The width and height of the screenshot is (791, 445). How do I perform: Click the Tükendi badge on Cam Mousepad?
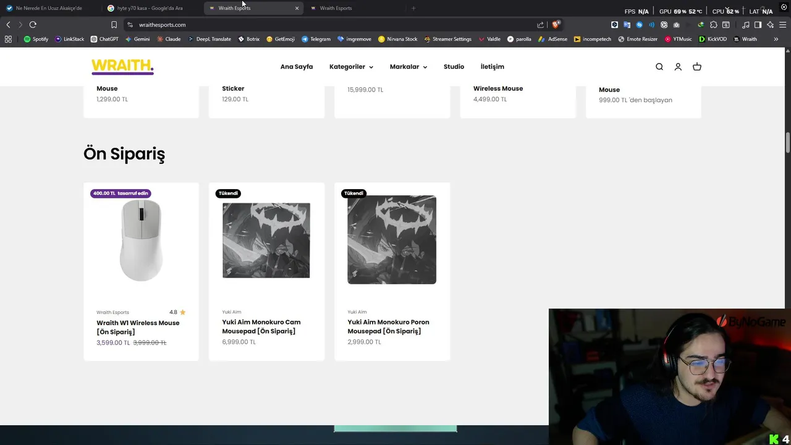228,193
